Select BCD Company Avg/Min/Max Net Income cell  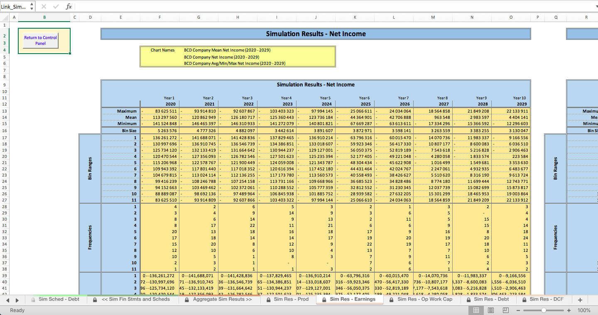(235, 63)
